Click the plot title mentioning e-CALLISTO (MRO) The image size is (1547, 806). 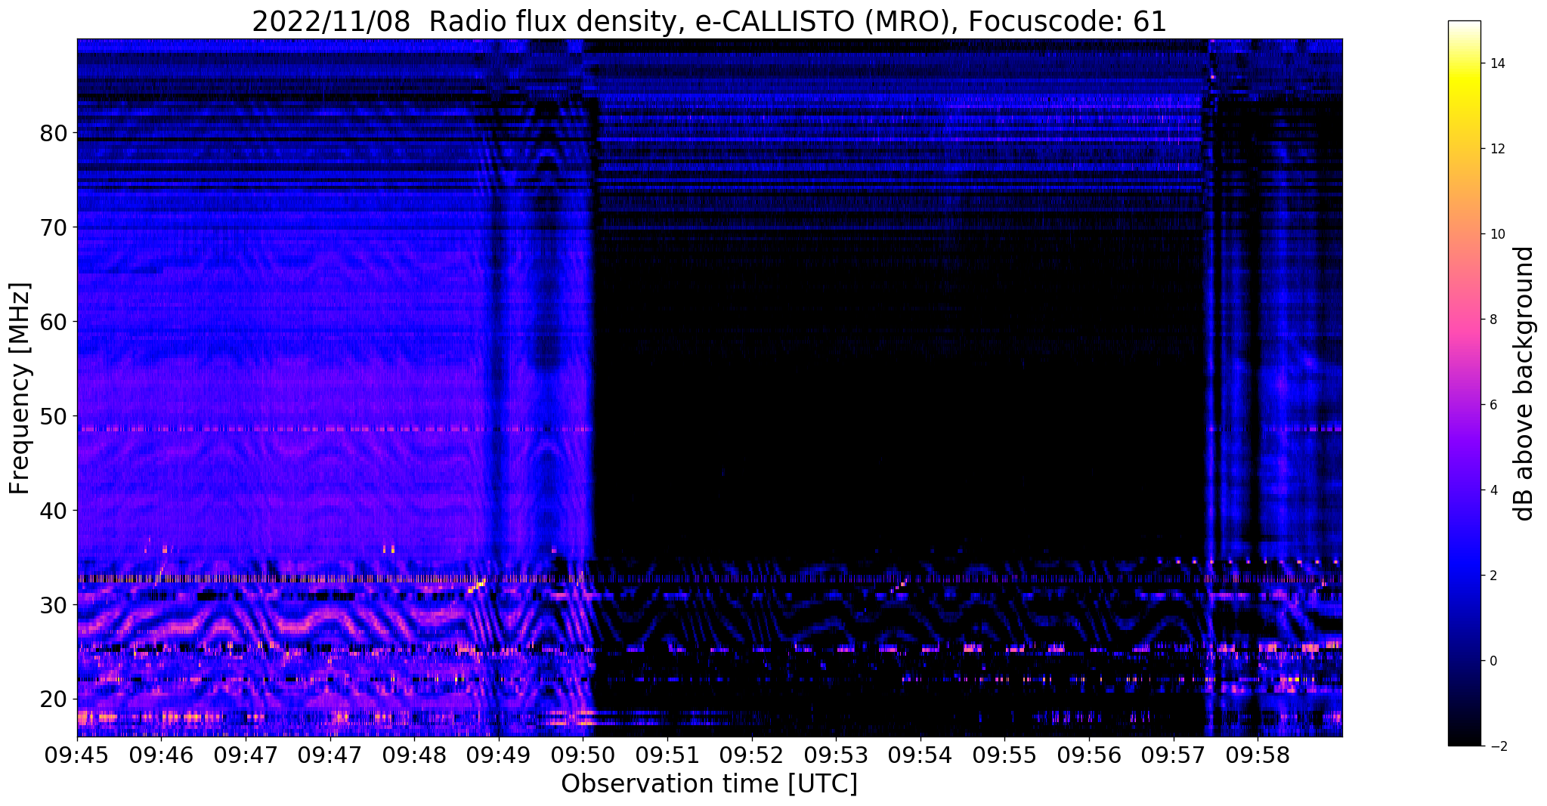709,21
